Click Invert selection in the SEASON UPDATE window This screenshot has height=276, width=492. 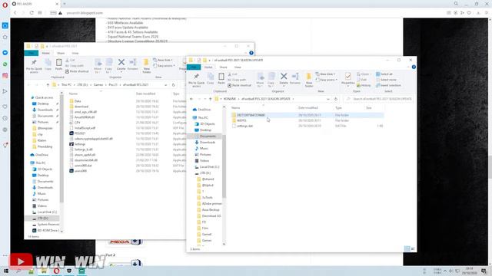(388, 85)
